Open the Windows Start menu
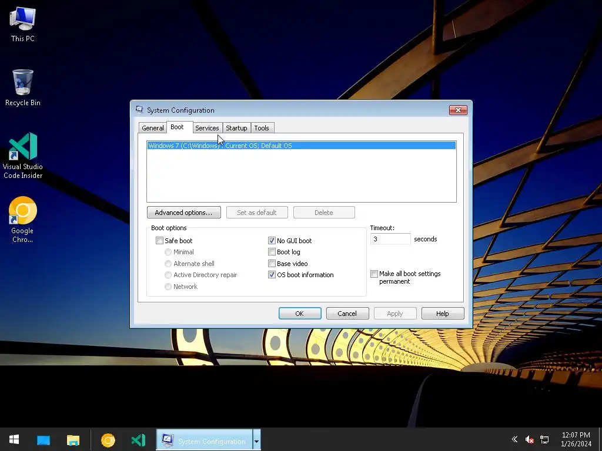The width and height of the screenshot is (602, 451). click(14, 439)
